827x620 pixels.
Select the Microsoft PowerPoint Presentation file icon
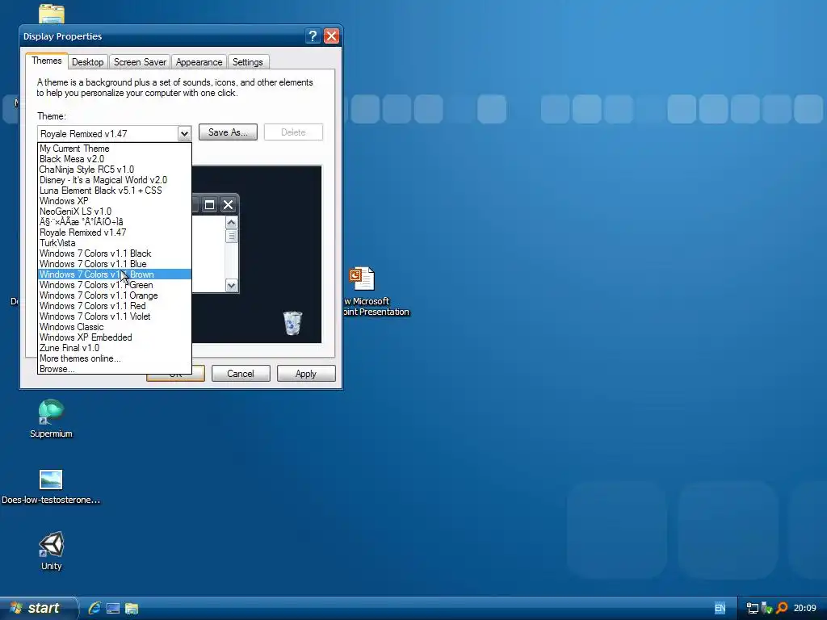pyautogui.click(x=362, y=279)
